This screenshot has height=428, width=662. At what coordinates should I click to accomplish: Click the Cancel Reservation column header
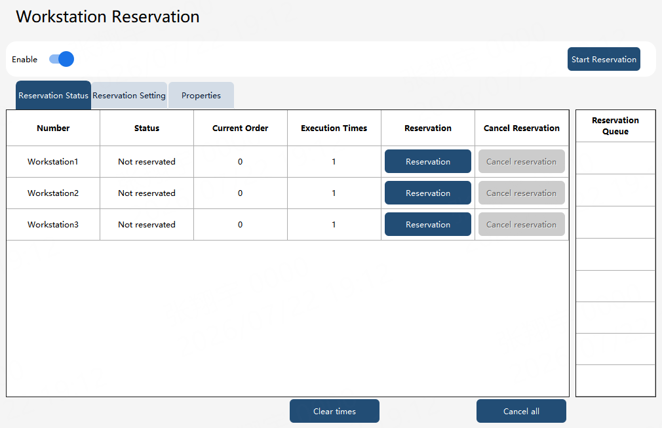522,128
